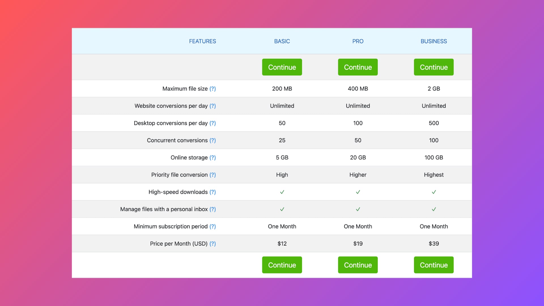Viewport: 544px width, 306px height.
Task: Click the BUSINESS desktop conversions value 500
Action: (x=434, y=123)
